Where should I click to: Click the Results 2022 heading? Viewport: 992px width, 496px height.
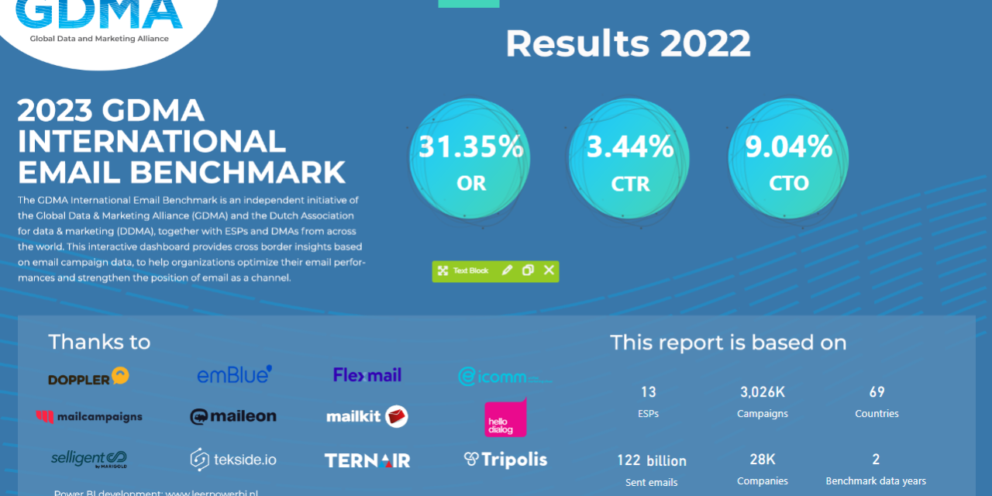pyautogui.click(x=628, y=44)
